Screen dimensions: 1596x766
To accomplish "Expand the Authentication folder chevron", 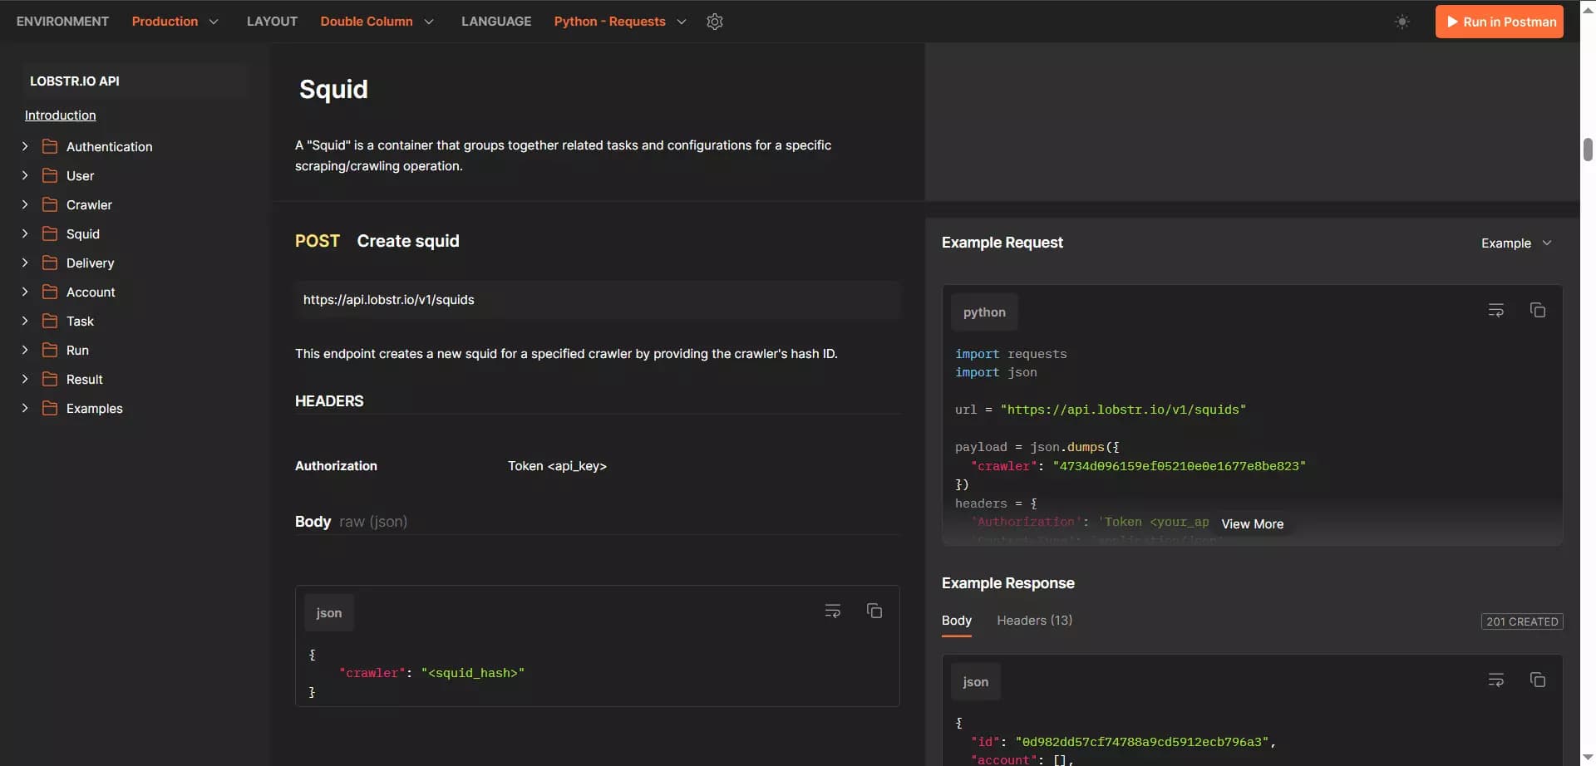I will (x=25, y=146).
